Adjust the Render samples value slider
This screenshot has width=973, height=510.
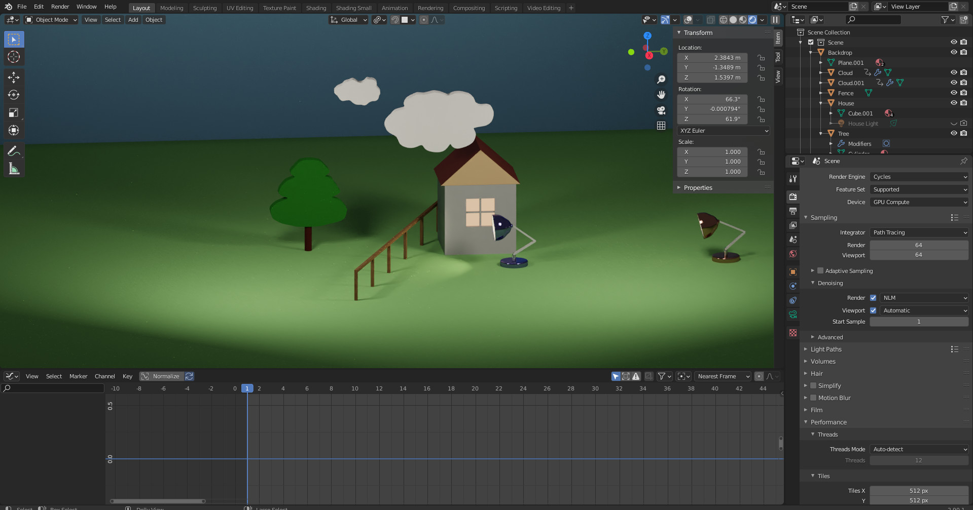pyautogui.click(x=919, y=245)
